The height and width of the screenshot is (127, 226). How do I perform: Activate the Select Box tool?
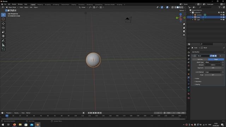pos(3,15)
